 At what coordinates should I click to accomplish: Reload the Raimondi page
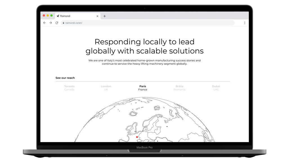tap(57, 23)
